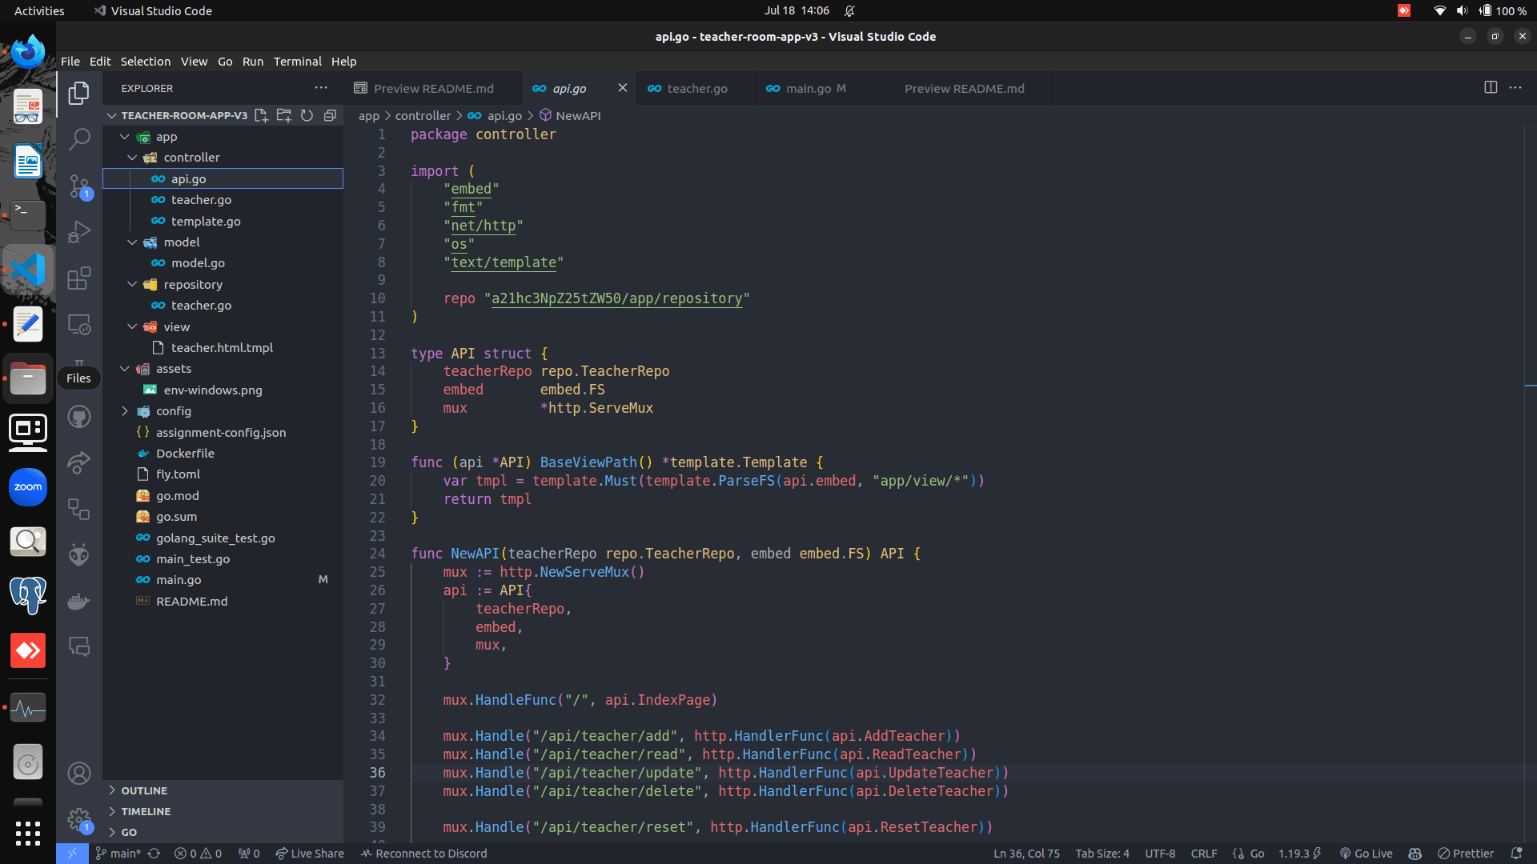Launch Zoom from the dock
Viewport: 1537px width, 864px height.
coord(28,487)
